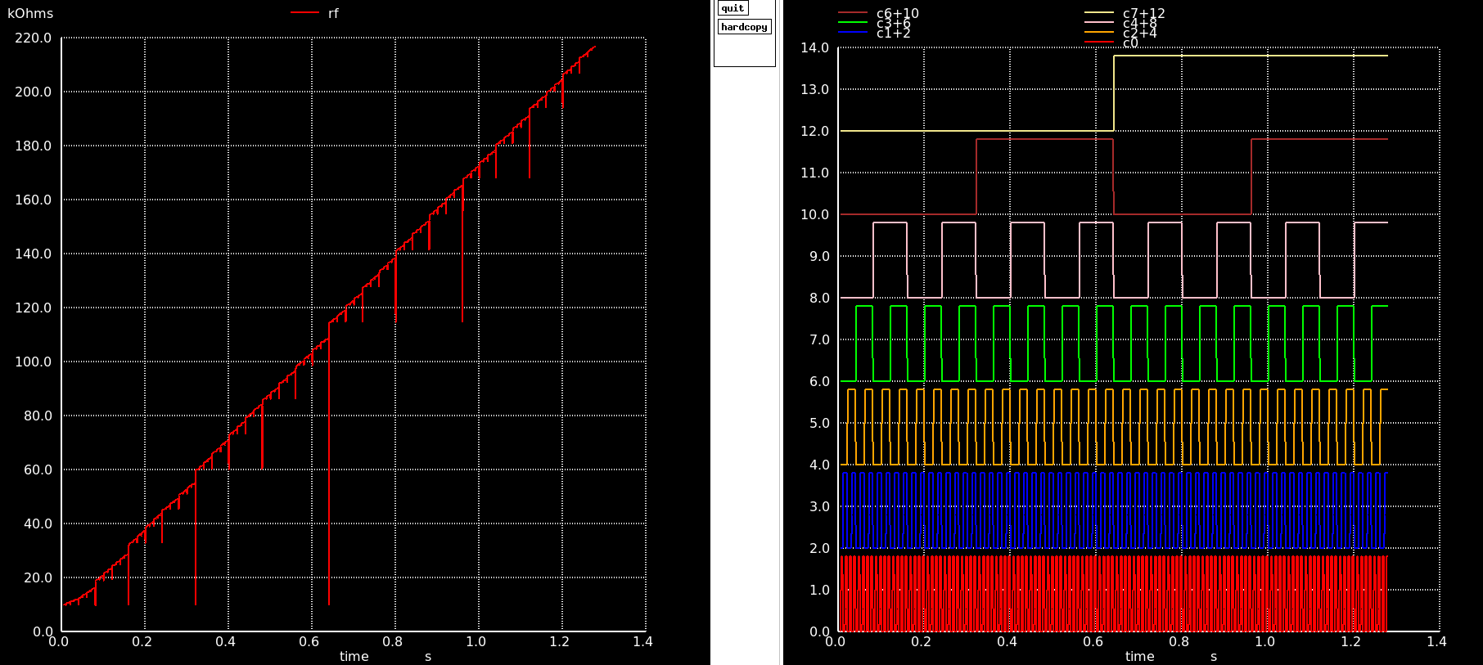Click the 3.0 tick on the right plot

[818, 506]
